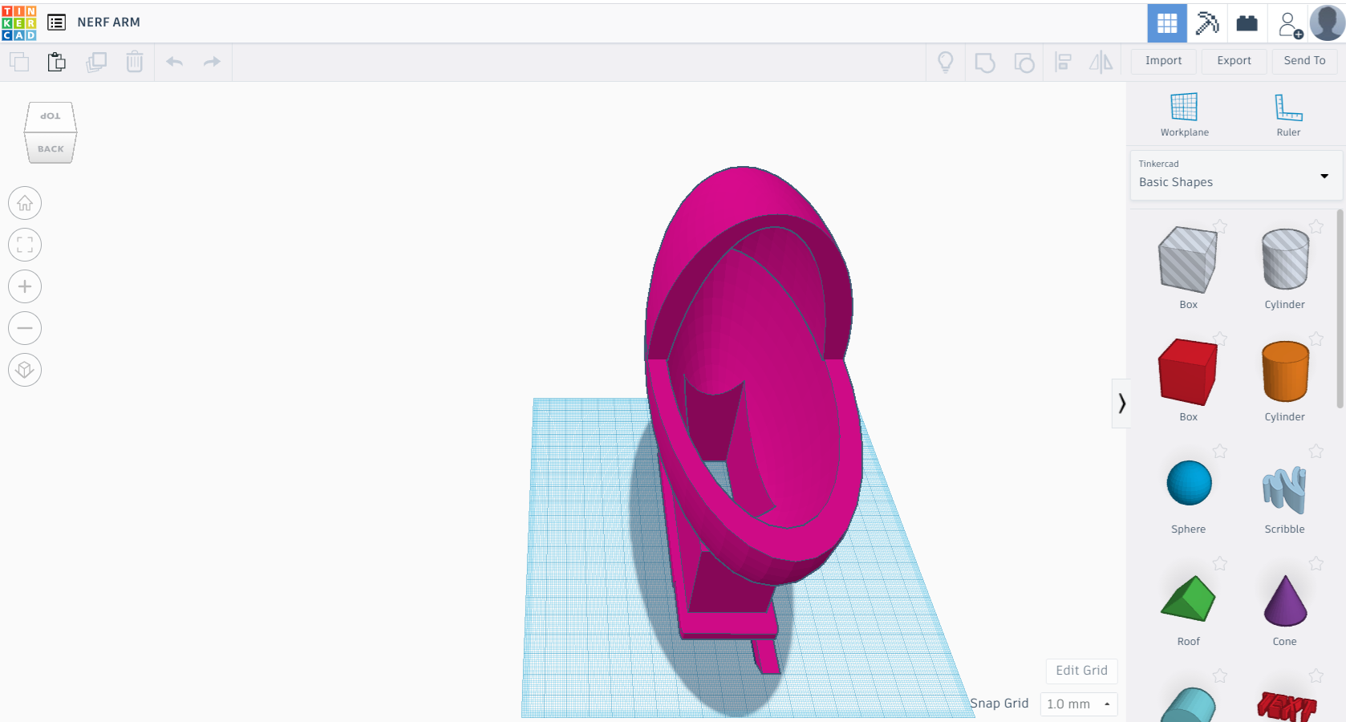Click the Edit Grid button
This screenshot has height=722, width=1346.
tap(1081, 671)
